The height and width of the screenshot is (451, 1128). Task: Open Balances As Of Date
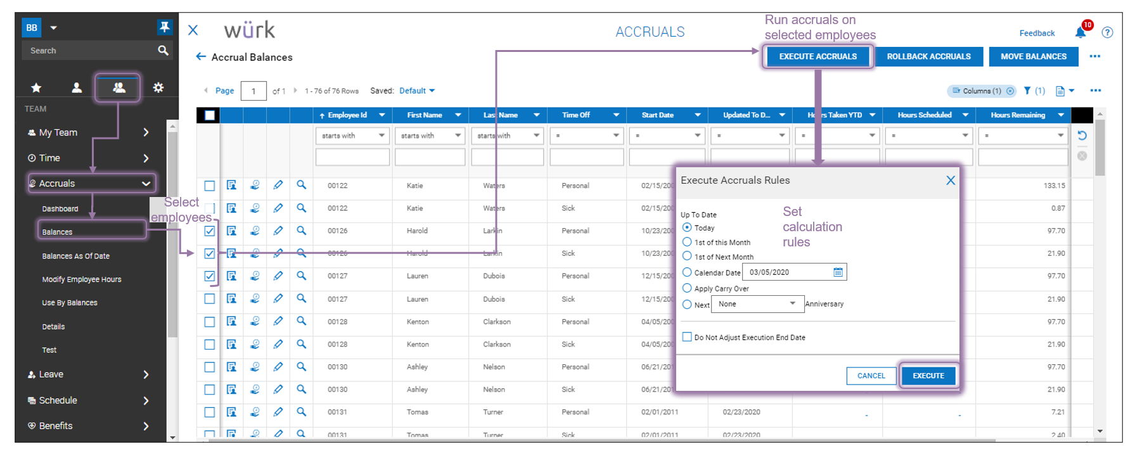[75, 256]
